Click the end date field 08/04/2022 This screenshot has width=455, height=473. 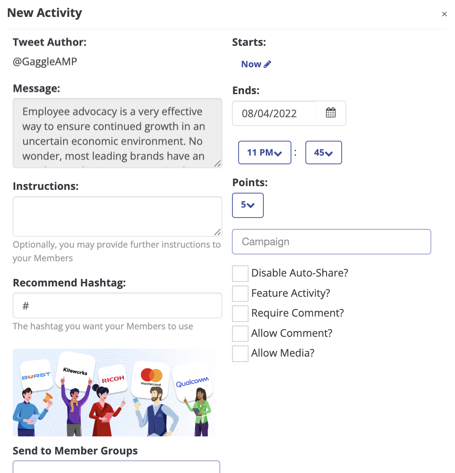274,114
